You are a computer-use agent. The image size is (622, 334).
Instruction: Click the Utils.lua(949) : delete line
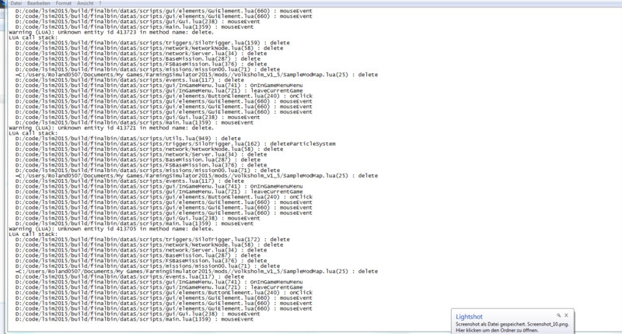point(128,139)
